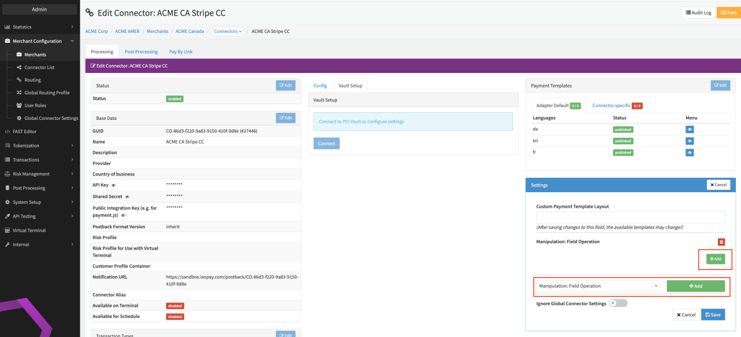This screenshot has width=741, height=337.
Task: Switch to the Post-Processing tab
Action: click(x=141, y=52)
